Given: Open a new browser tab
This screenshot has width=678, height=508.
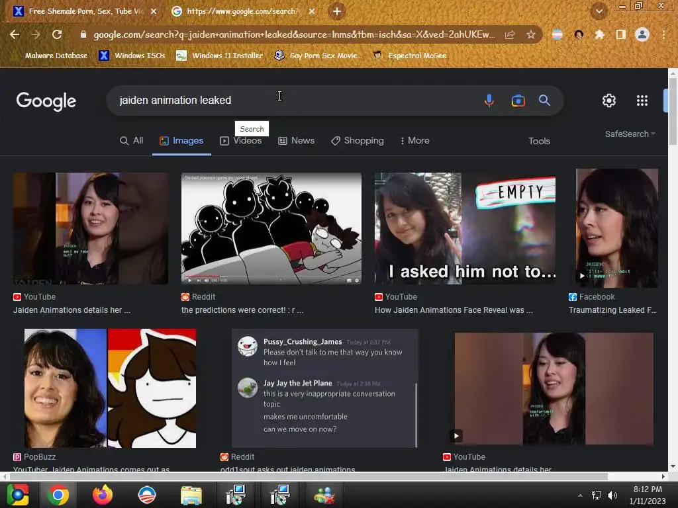Looking at the screenshot, I should [337, 11].
